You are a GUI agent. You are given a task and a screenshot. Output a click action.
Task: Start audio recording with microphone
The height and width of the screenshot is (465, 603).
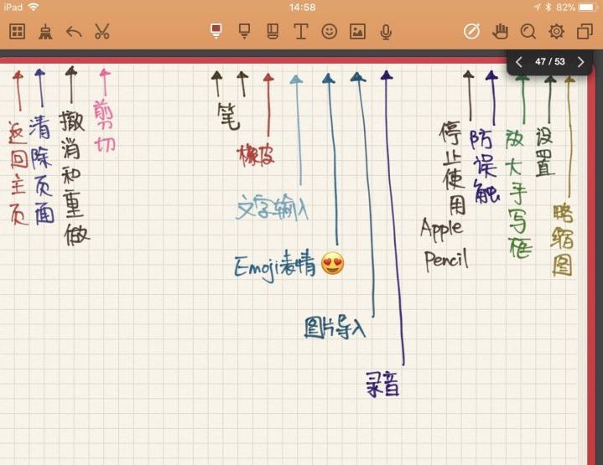pos(386,32)
